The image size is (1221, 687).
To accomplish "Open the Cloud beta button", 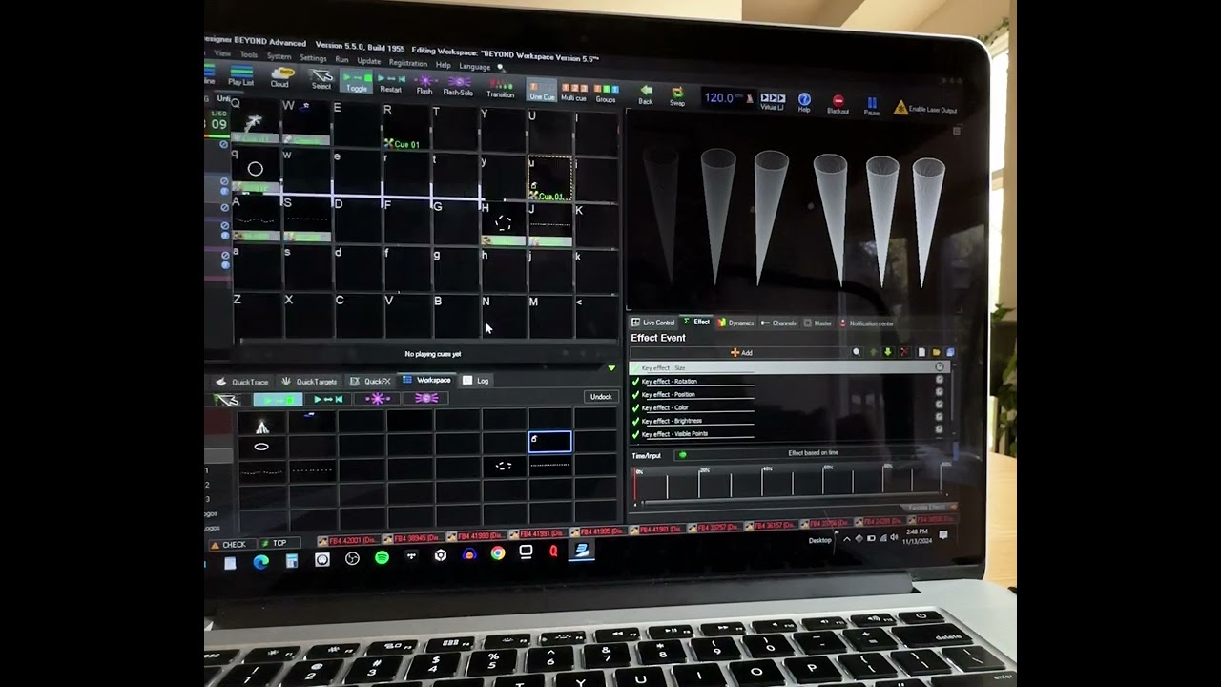I will 279,77.
